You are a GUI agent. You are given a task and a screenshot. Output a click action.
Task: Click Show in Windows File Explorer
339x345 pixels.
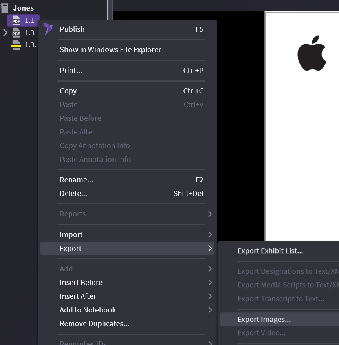pyautogui.click(x=110, y=50)
